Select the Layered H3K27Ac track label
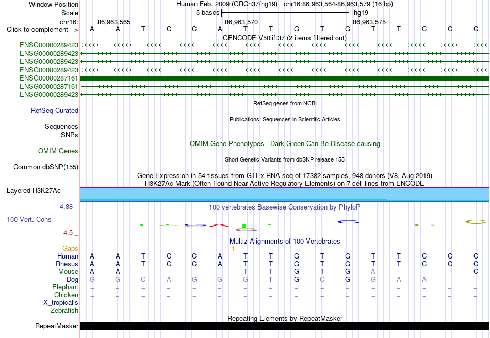490x338 pixels. (x=34, y=191)
